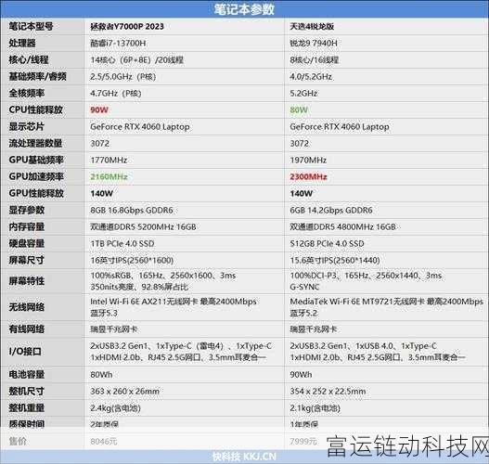Click the table title 笔记本参数
The width and height of the screenshot is (489, 464).
244,9
